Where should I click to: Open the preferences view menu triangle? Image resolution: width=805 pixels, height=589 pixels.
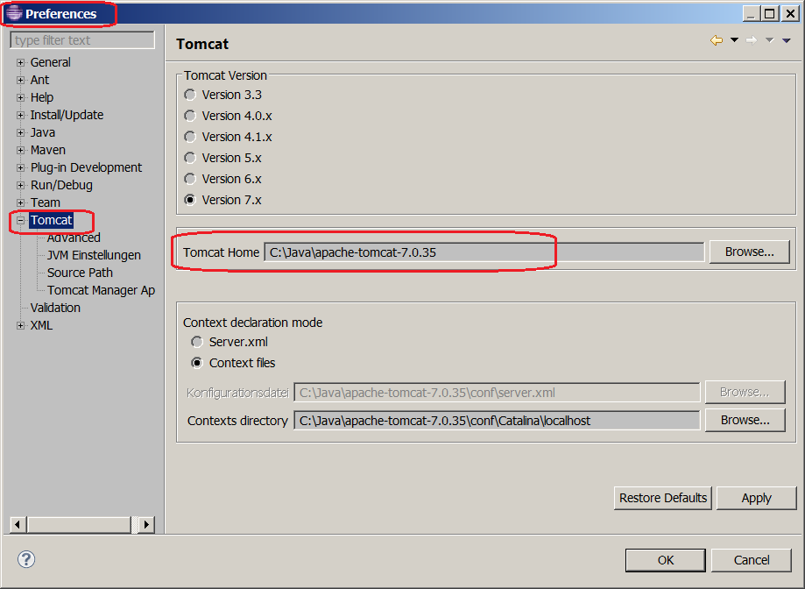787,40
